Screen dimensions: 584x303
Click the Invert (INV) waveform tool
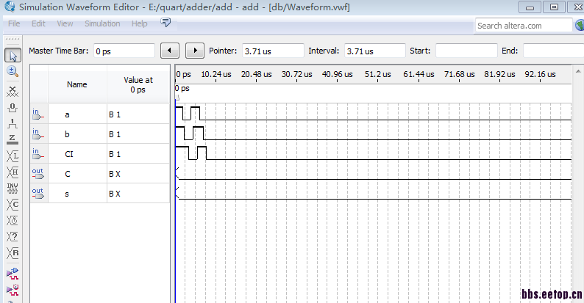point(13,189)
